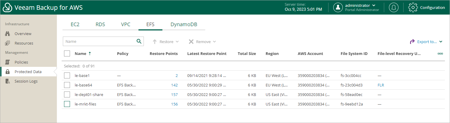
Task: Click the Remove button label
Action: (x=203, y=42)
